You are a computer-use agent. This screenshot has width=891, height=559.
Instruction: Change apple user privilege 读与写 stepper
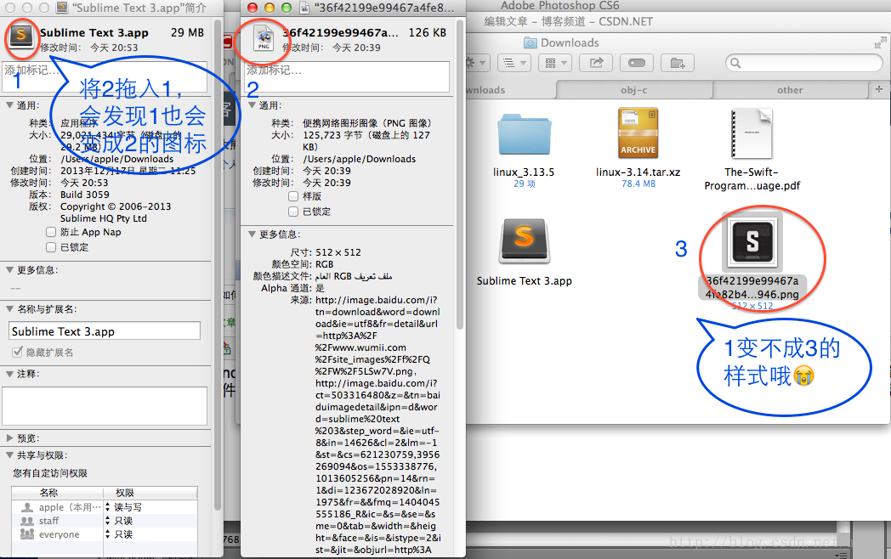pos(107,506)
